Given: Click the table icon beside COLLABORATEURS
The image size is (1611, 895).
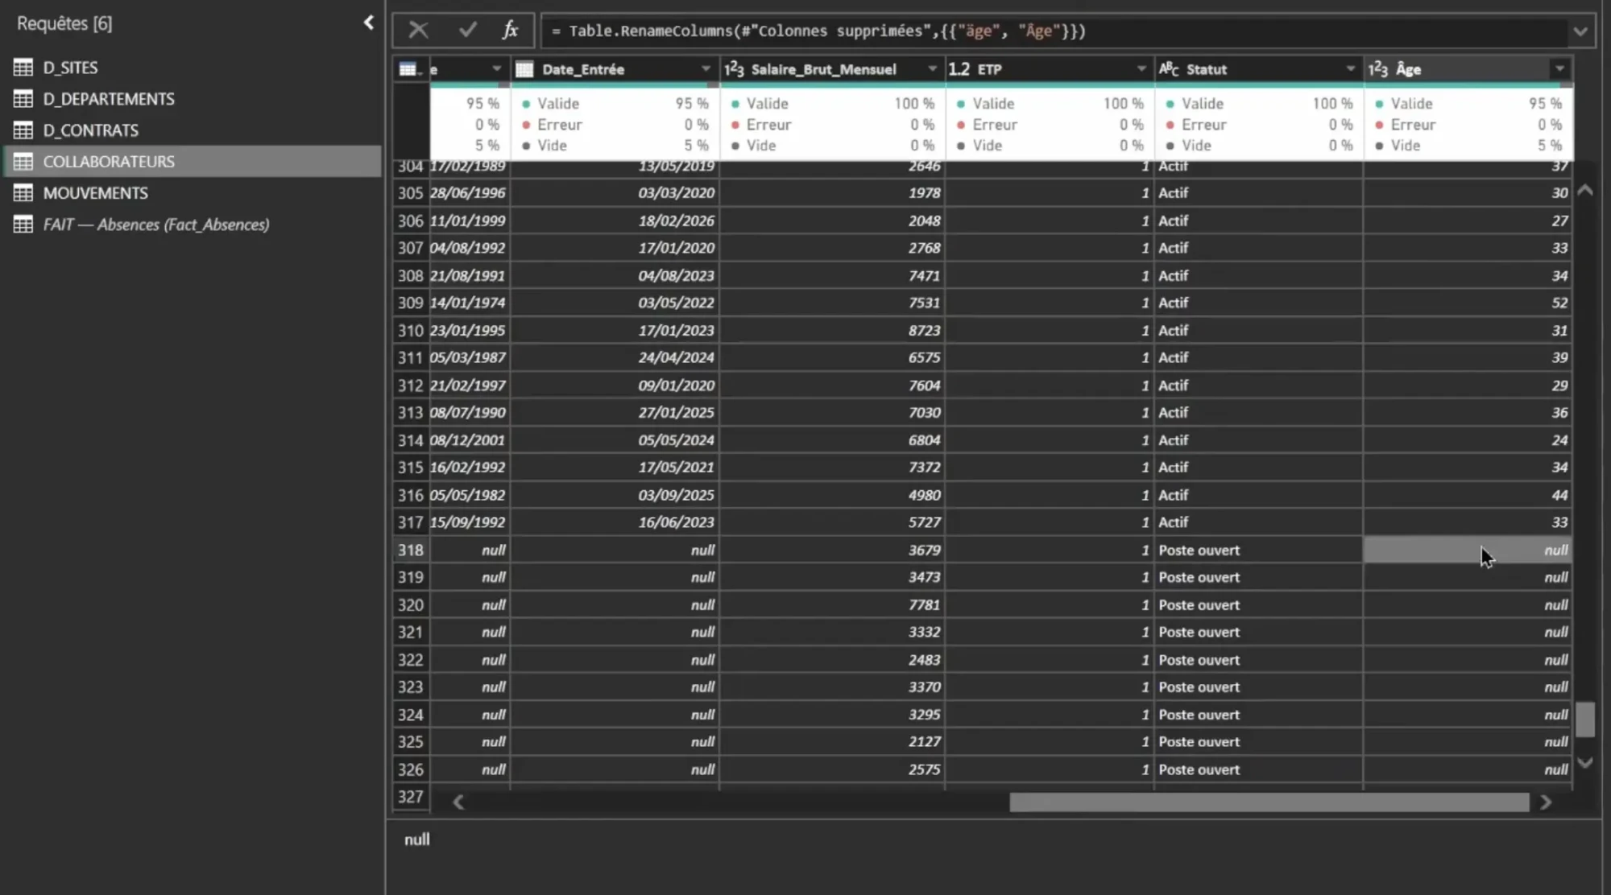Looking at the screenshot, I should 23,162.
